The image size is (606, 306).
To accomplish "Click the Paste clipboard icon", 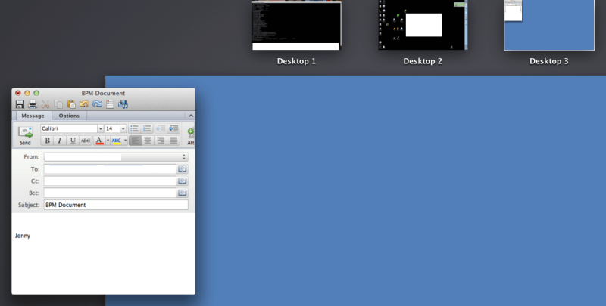I will click(x=71, y=104).
